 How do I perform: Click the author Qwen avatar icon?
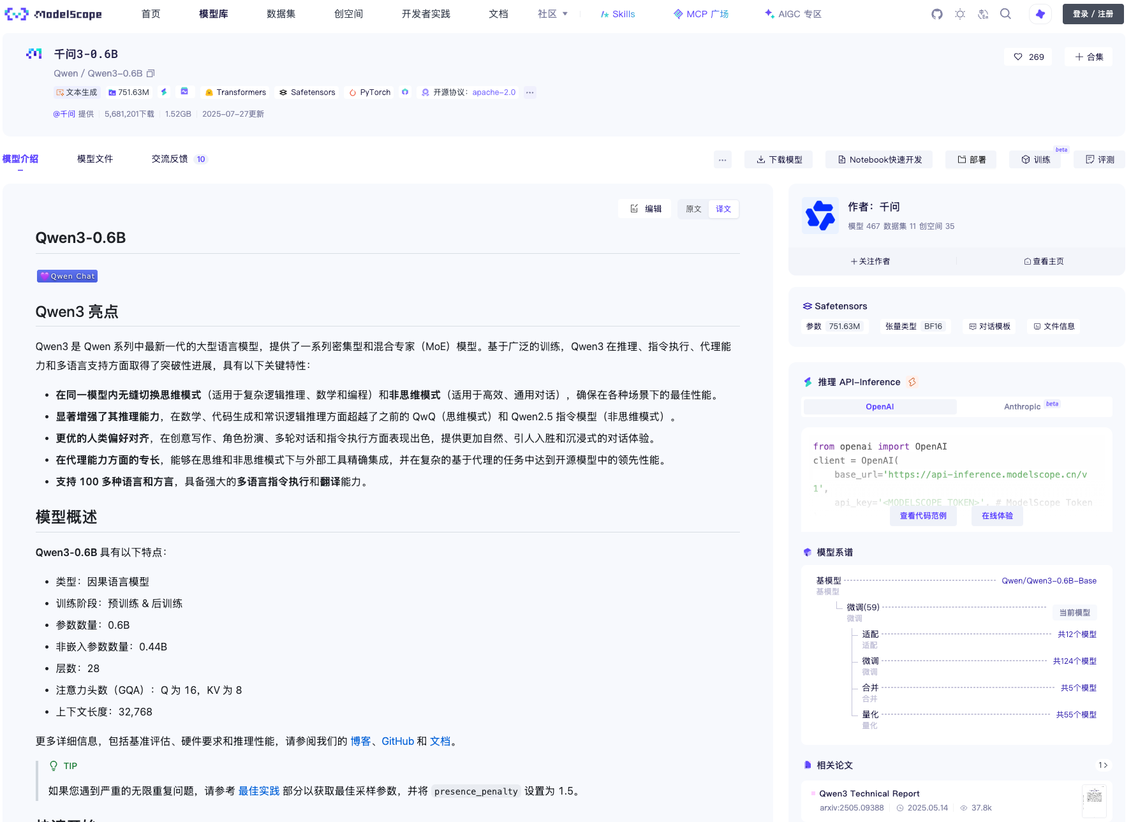pos(820,215)
